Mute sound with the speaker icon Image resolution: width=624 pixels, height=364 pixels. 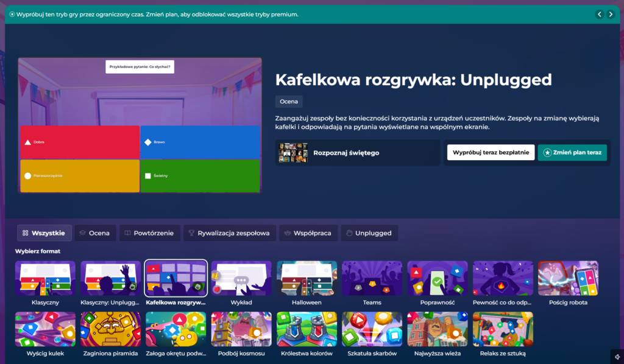click(x=617, y=357)
